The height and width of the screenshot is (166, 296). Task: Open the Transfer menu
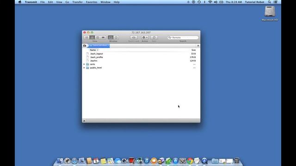click(x=77, y=2)
